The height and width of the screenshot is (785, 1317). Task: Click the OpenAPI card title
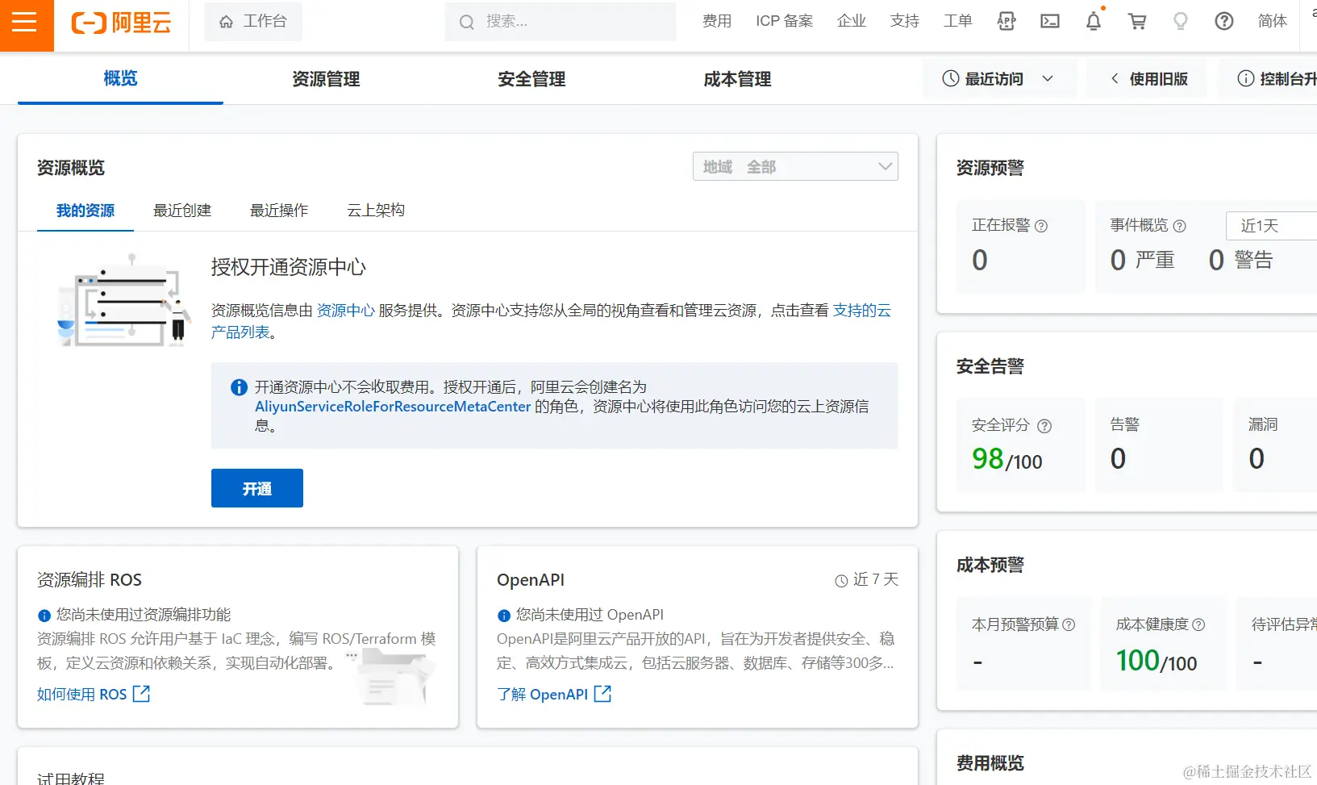click(531, 580)
